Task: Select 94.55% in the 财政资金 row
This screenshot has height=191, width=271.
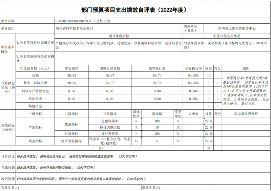Action: pos(193,83)
